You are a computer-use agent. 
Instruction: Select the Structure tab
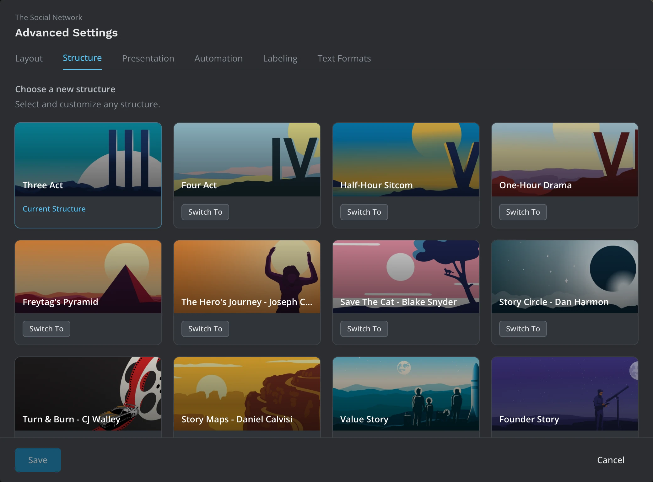82,58
